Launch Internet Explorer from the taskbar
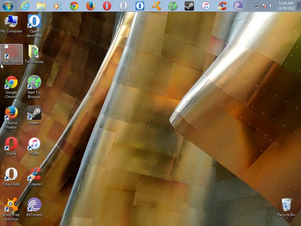The width and height of the screenshot is (301, 226). (25, 6)
